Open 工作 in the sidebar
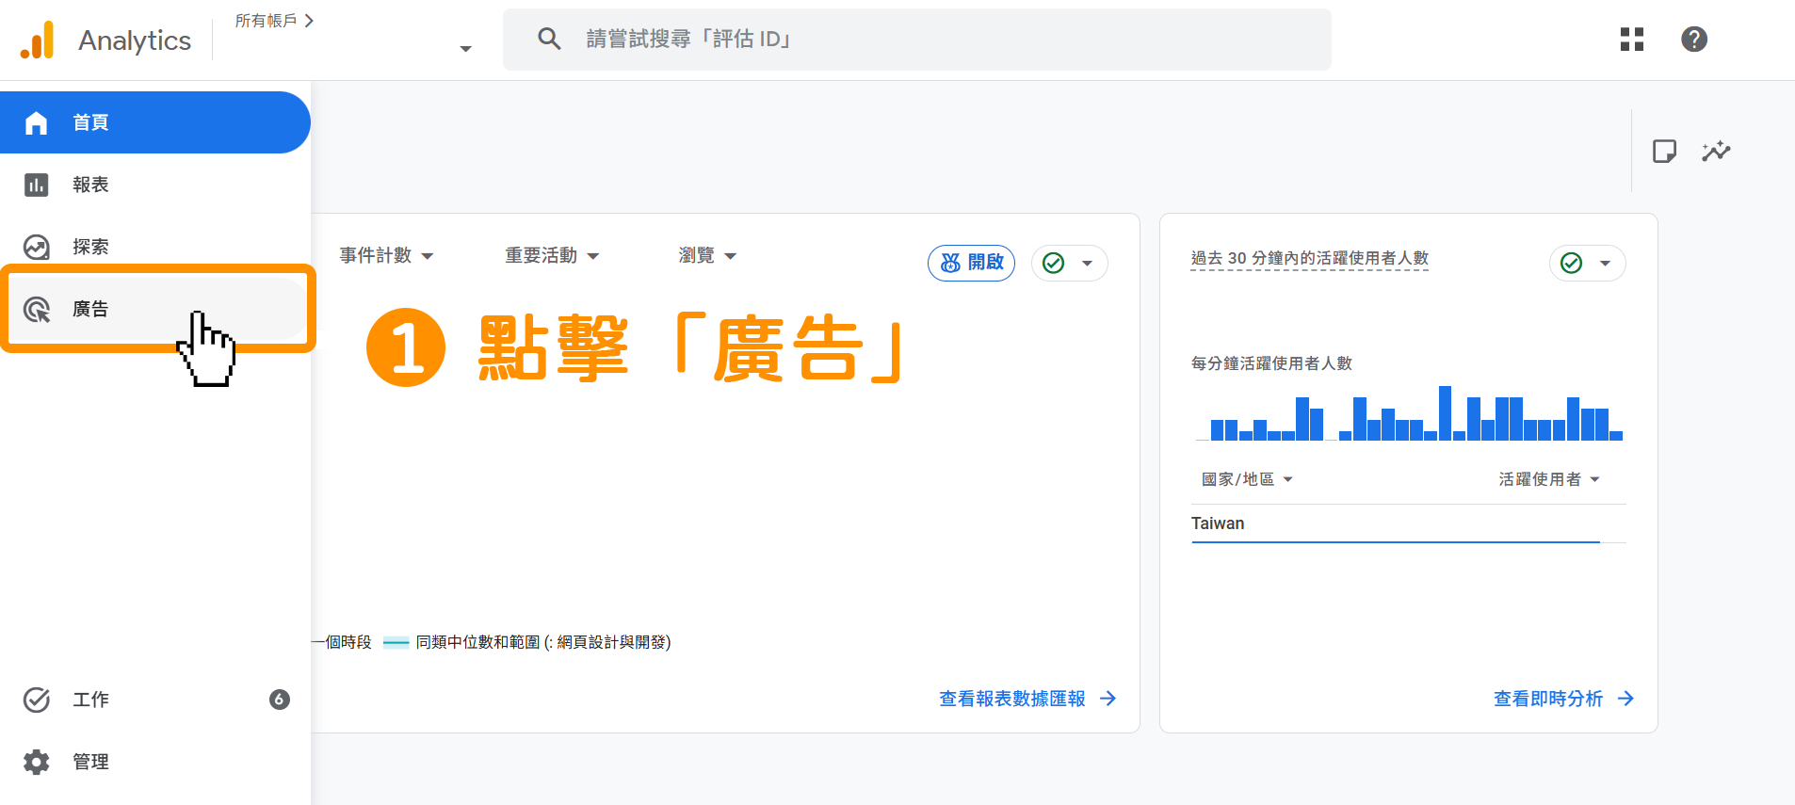 (155, 700)
